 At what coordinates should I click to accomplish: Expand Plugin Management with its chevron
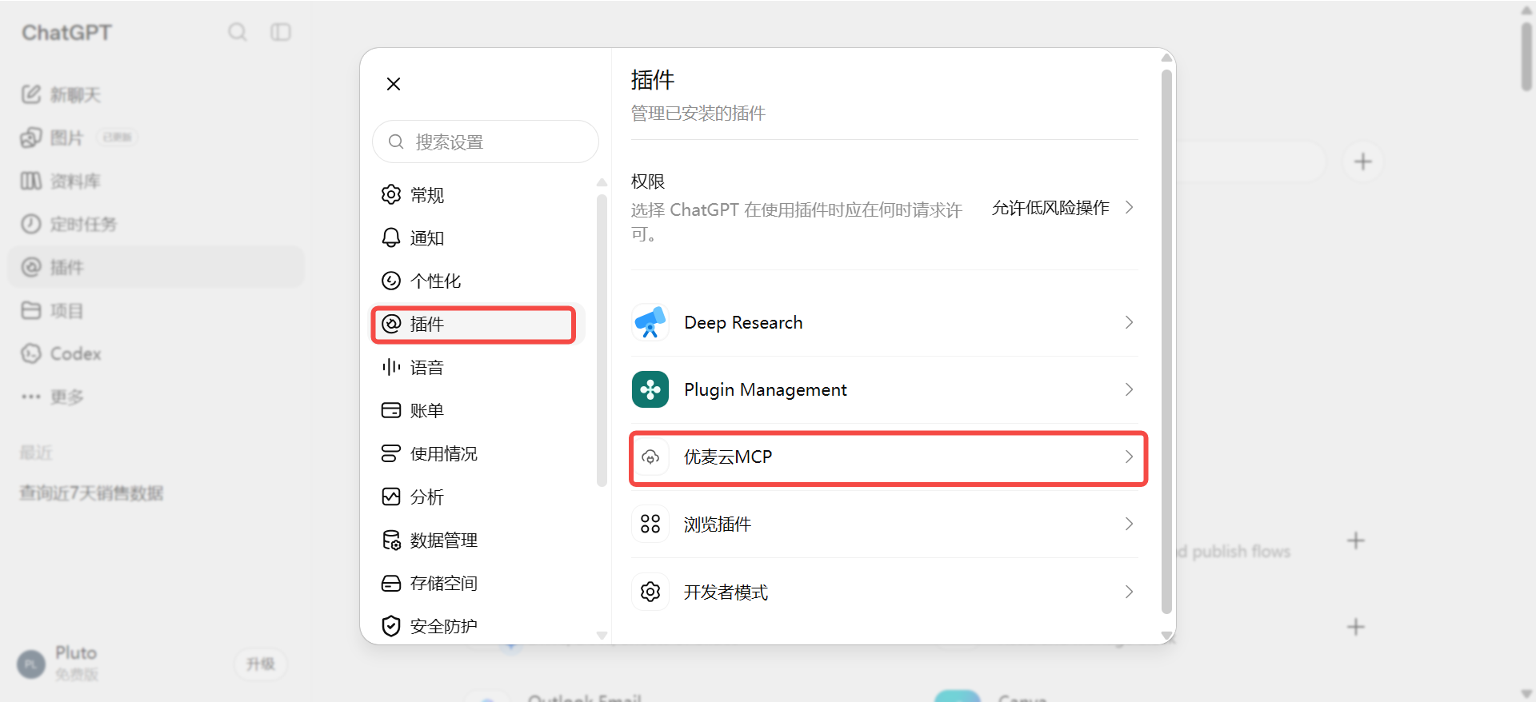1129,389
